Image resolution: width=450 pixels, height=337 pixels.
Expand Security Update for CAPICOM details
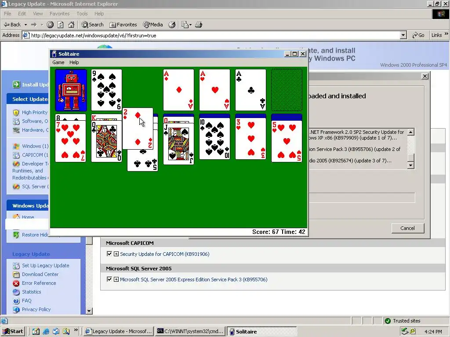(116, 254)
